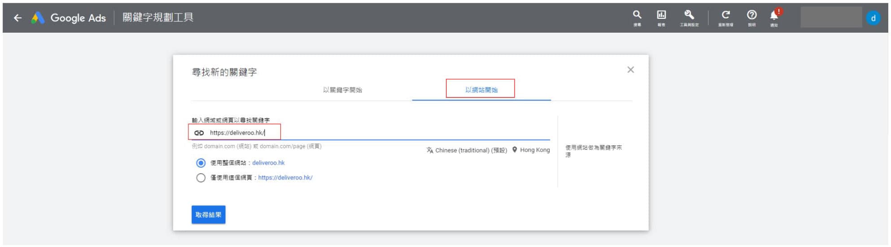Image resolution: width=891 pixels, height=247 pixels.
Task: Open the account avatar labeled d
Action: click(x=873, y=18)
